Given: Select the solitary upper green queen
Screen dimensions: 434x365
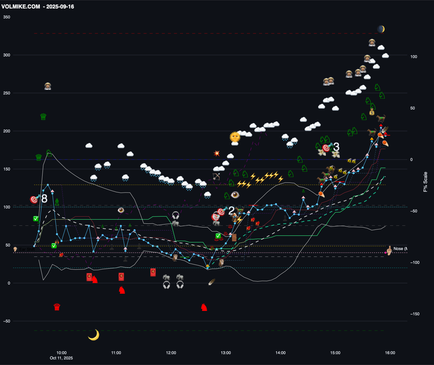Looking at the screenshot, I should click(x=43, y=117).
